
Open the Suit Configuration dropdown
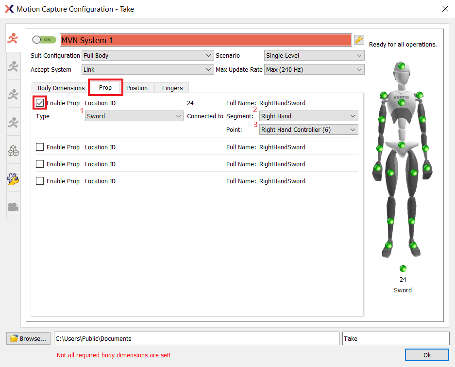click(148, 55)
